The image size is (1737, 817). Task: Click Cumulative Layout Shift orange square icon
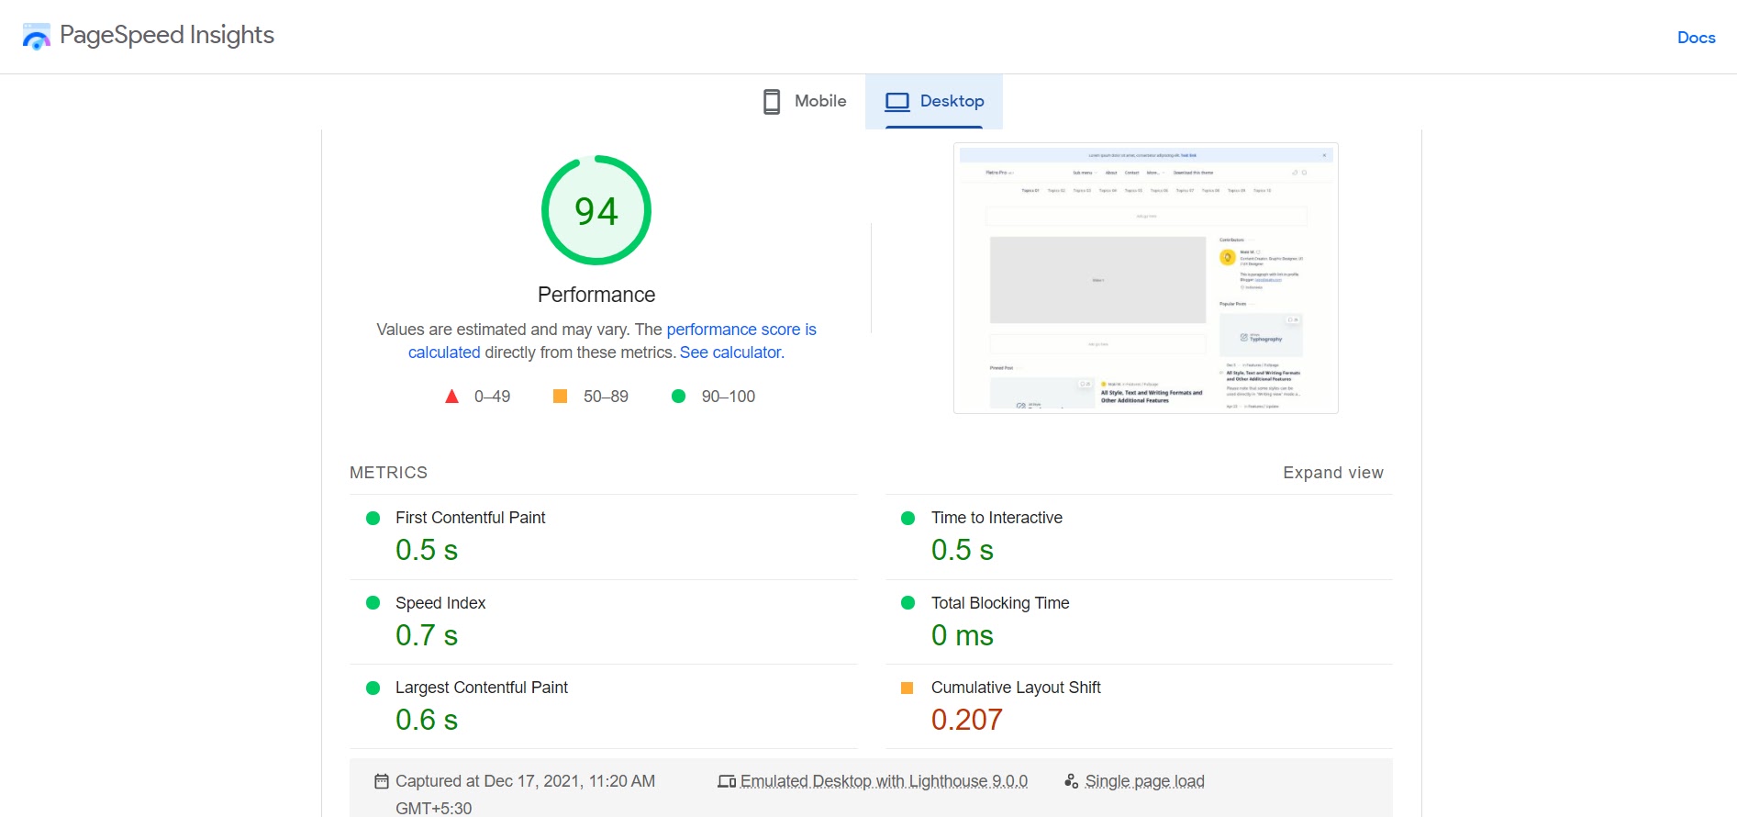click(x=907, y=688)
